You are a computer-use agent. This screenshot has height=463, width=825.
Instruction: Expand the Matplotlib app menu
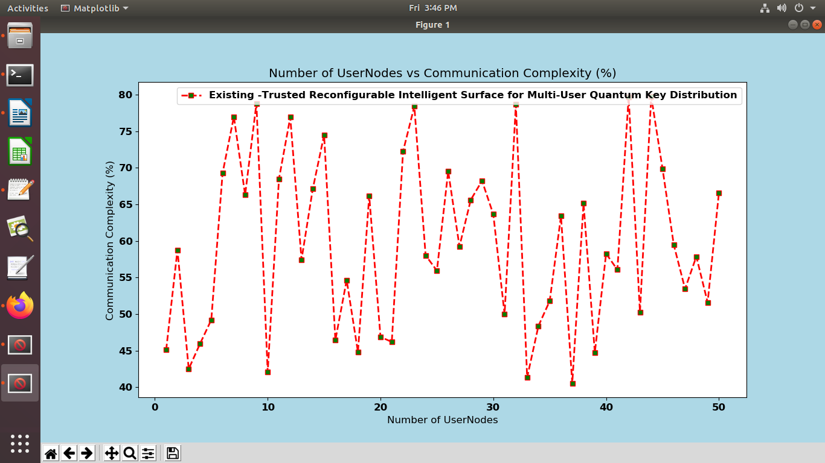(95, 8)
